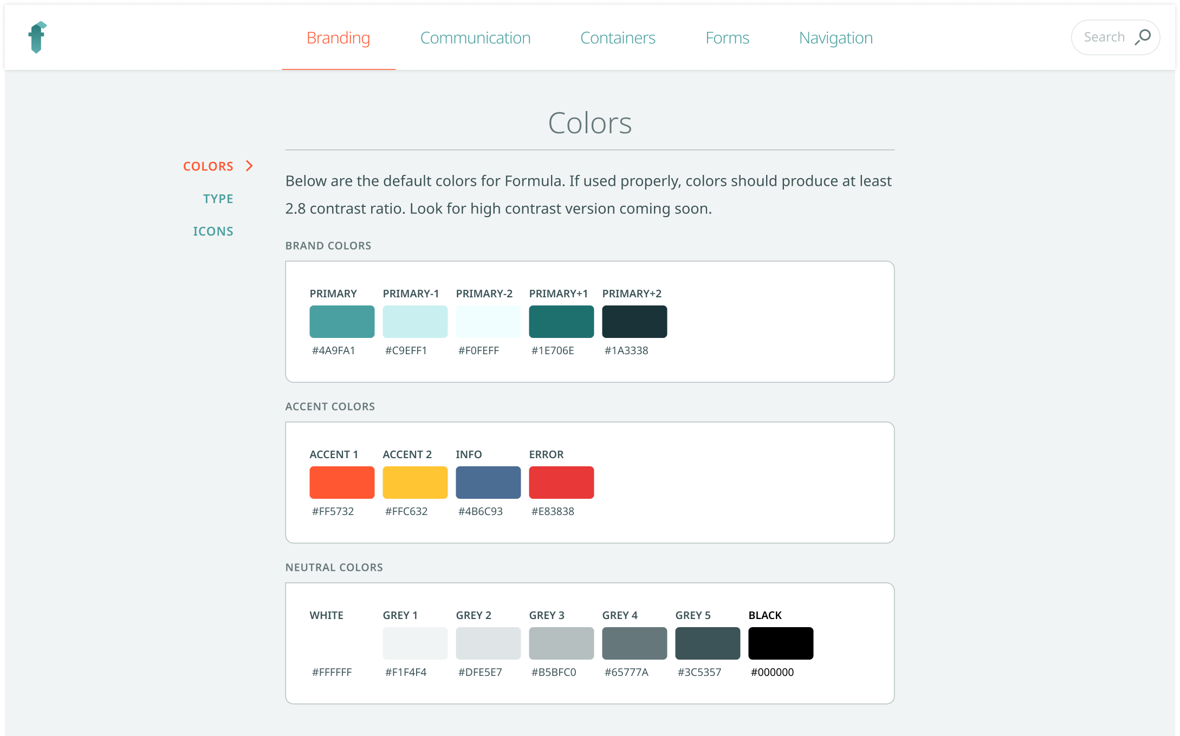Pick the PRIMARY+2 dark swatch
Viewport: 1180px width, 736px height.
pos(634,322)
